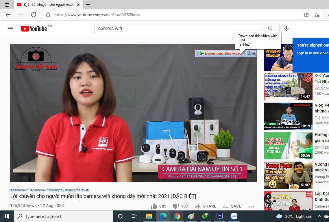Launch Photoshop from the taskbar

220,216
